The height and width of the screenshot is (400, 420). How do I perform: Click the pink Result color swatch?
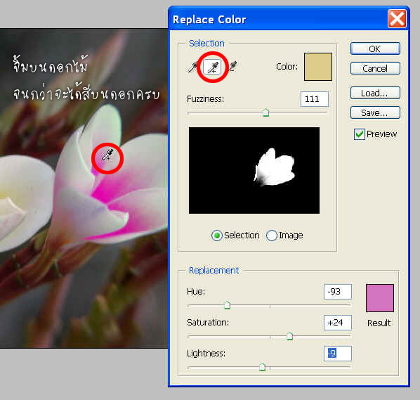coord(380,298)
